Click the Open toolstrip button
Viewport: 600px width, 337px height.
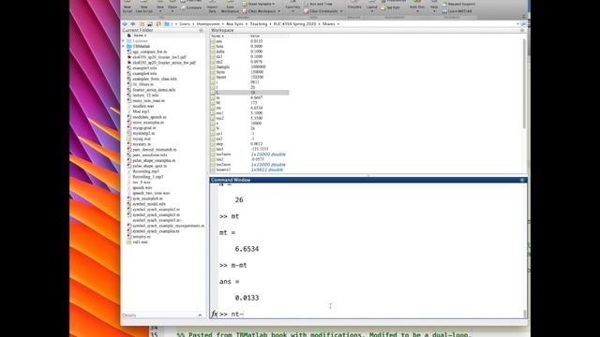pyautogui.click(x=172, y=7)
